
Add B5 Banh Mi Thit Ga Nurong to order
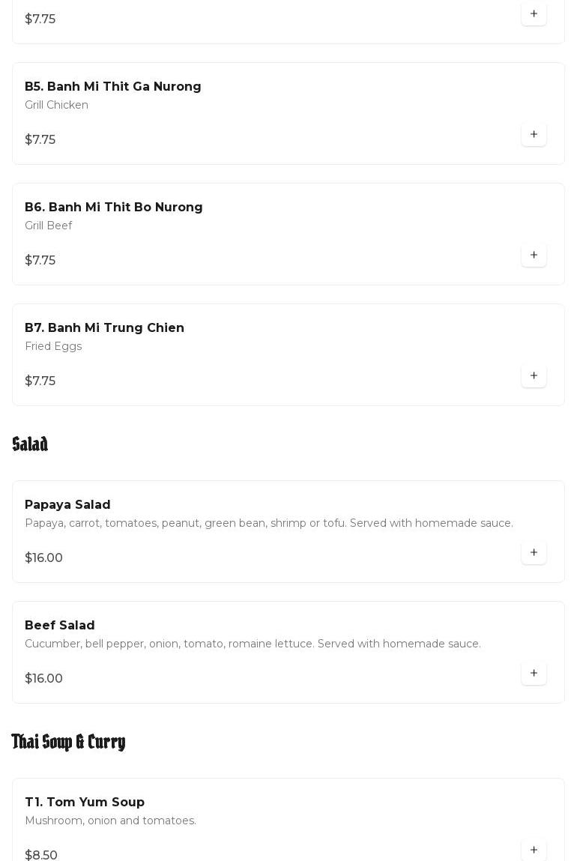(534, 135)
